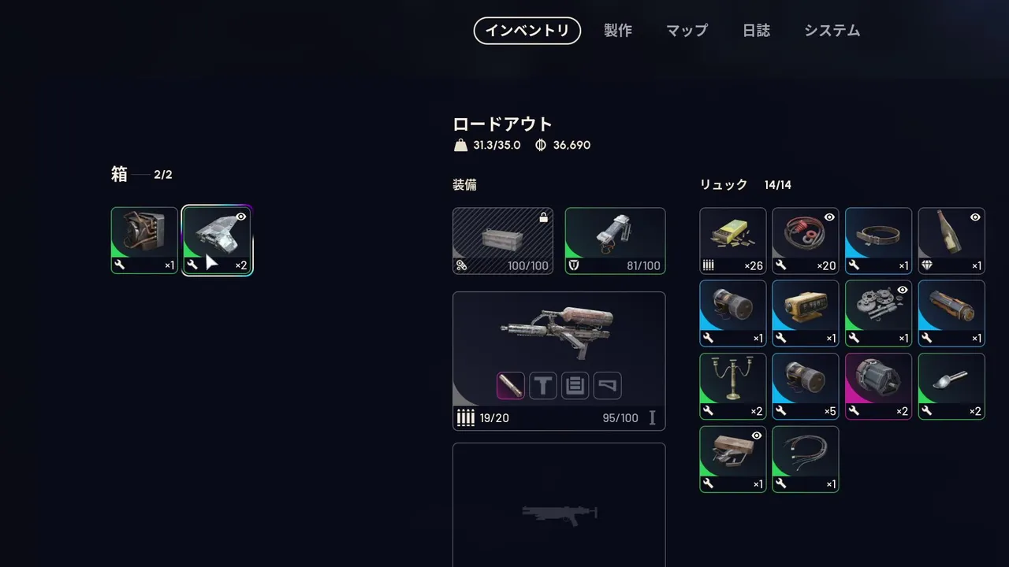
Task: Open the stock attachment slot icon
Action: 607,386
